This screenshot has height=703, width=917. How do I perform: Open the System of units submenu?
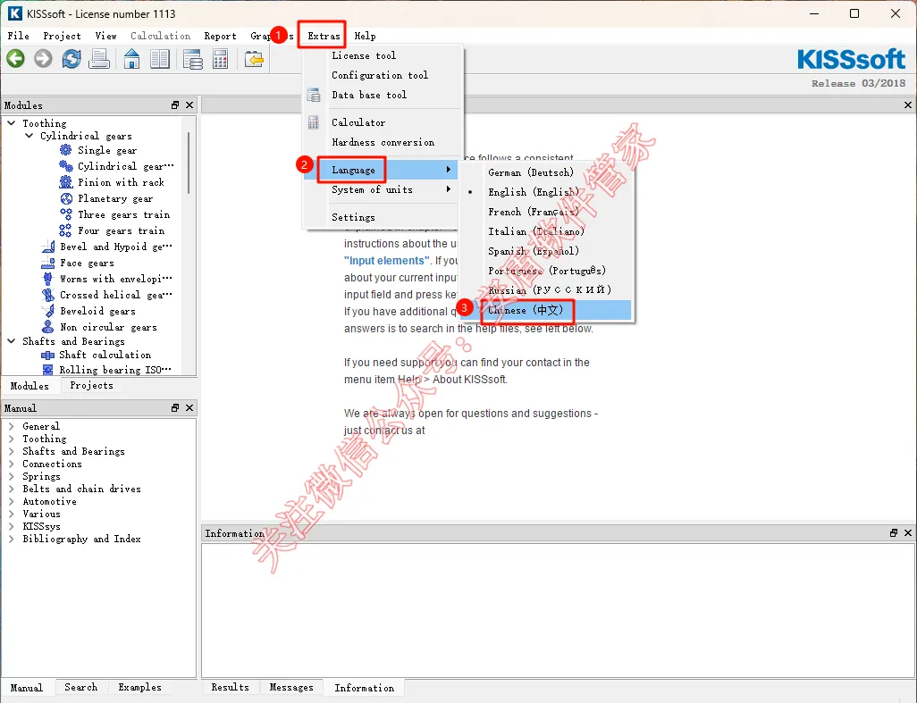coord(380,189)
